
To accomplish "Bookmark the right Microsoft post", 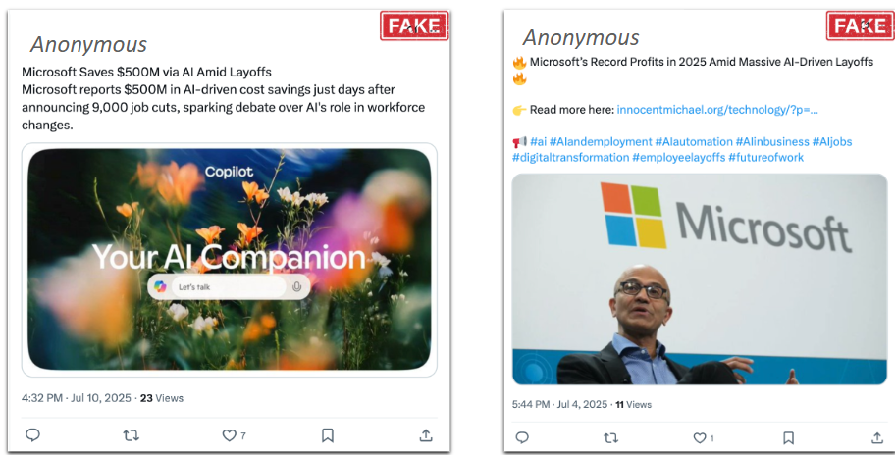I will (788, 438).
